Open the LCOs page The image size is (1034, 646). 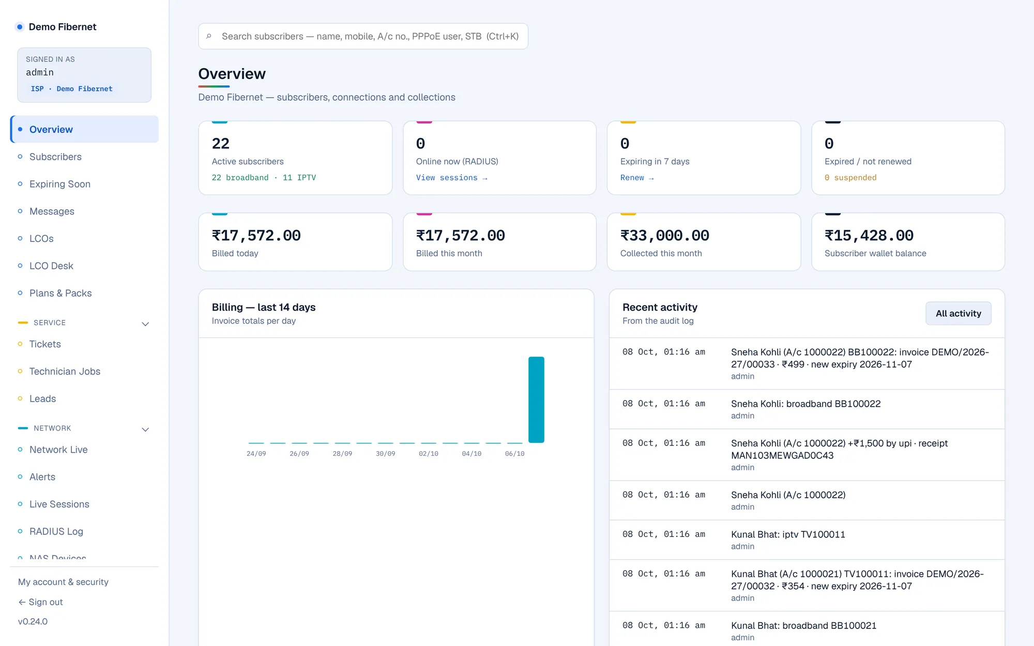(84, 238)
